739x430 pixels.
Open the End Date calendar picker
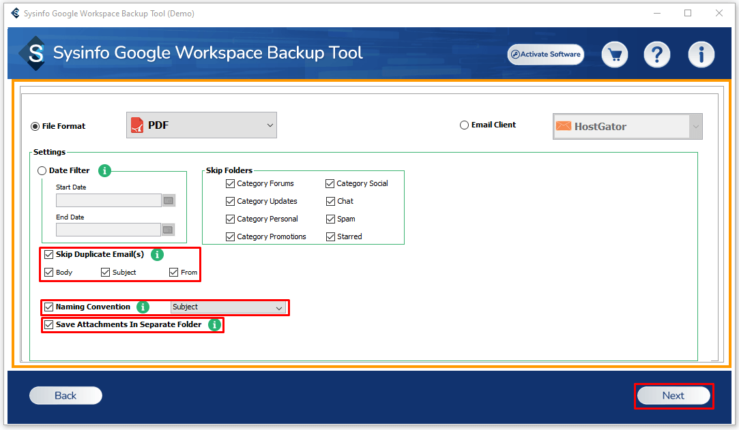pyautogui.click(x=169, y=230)
